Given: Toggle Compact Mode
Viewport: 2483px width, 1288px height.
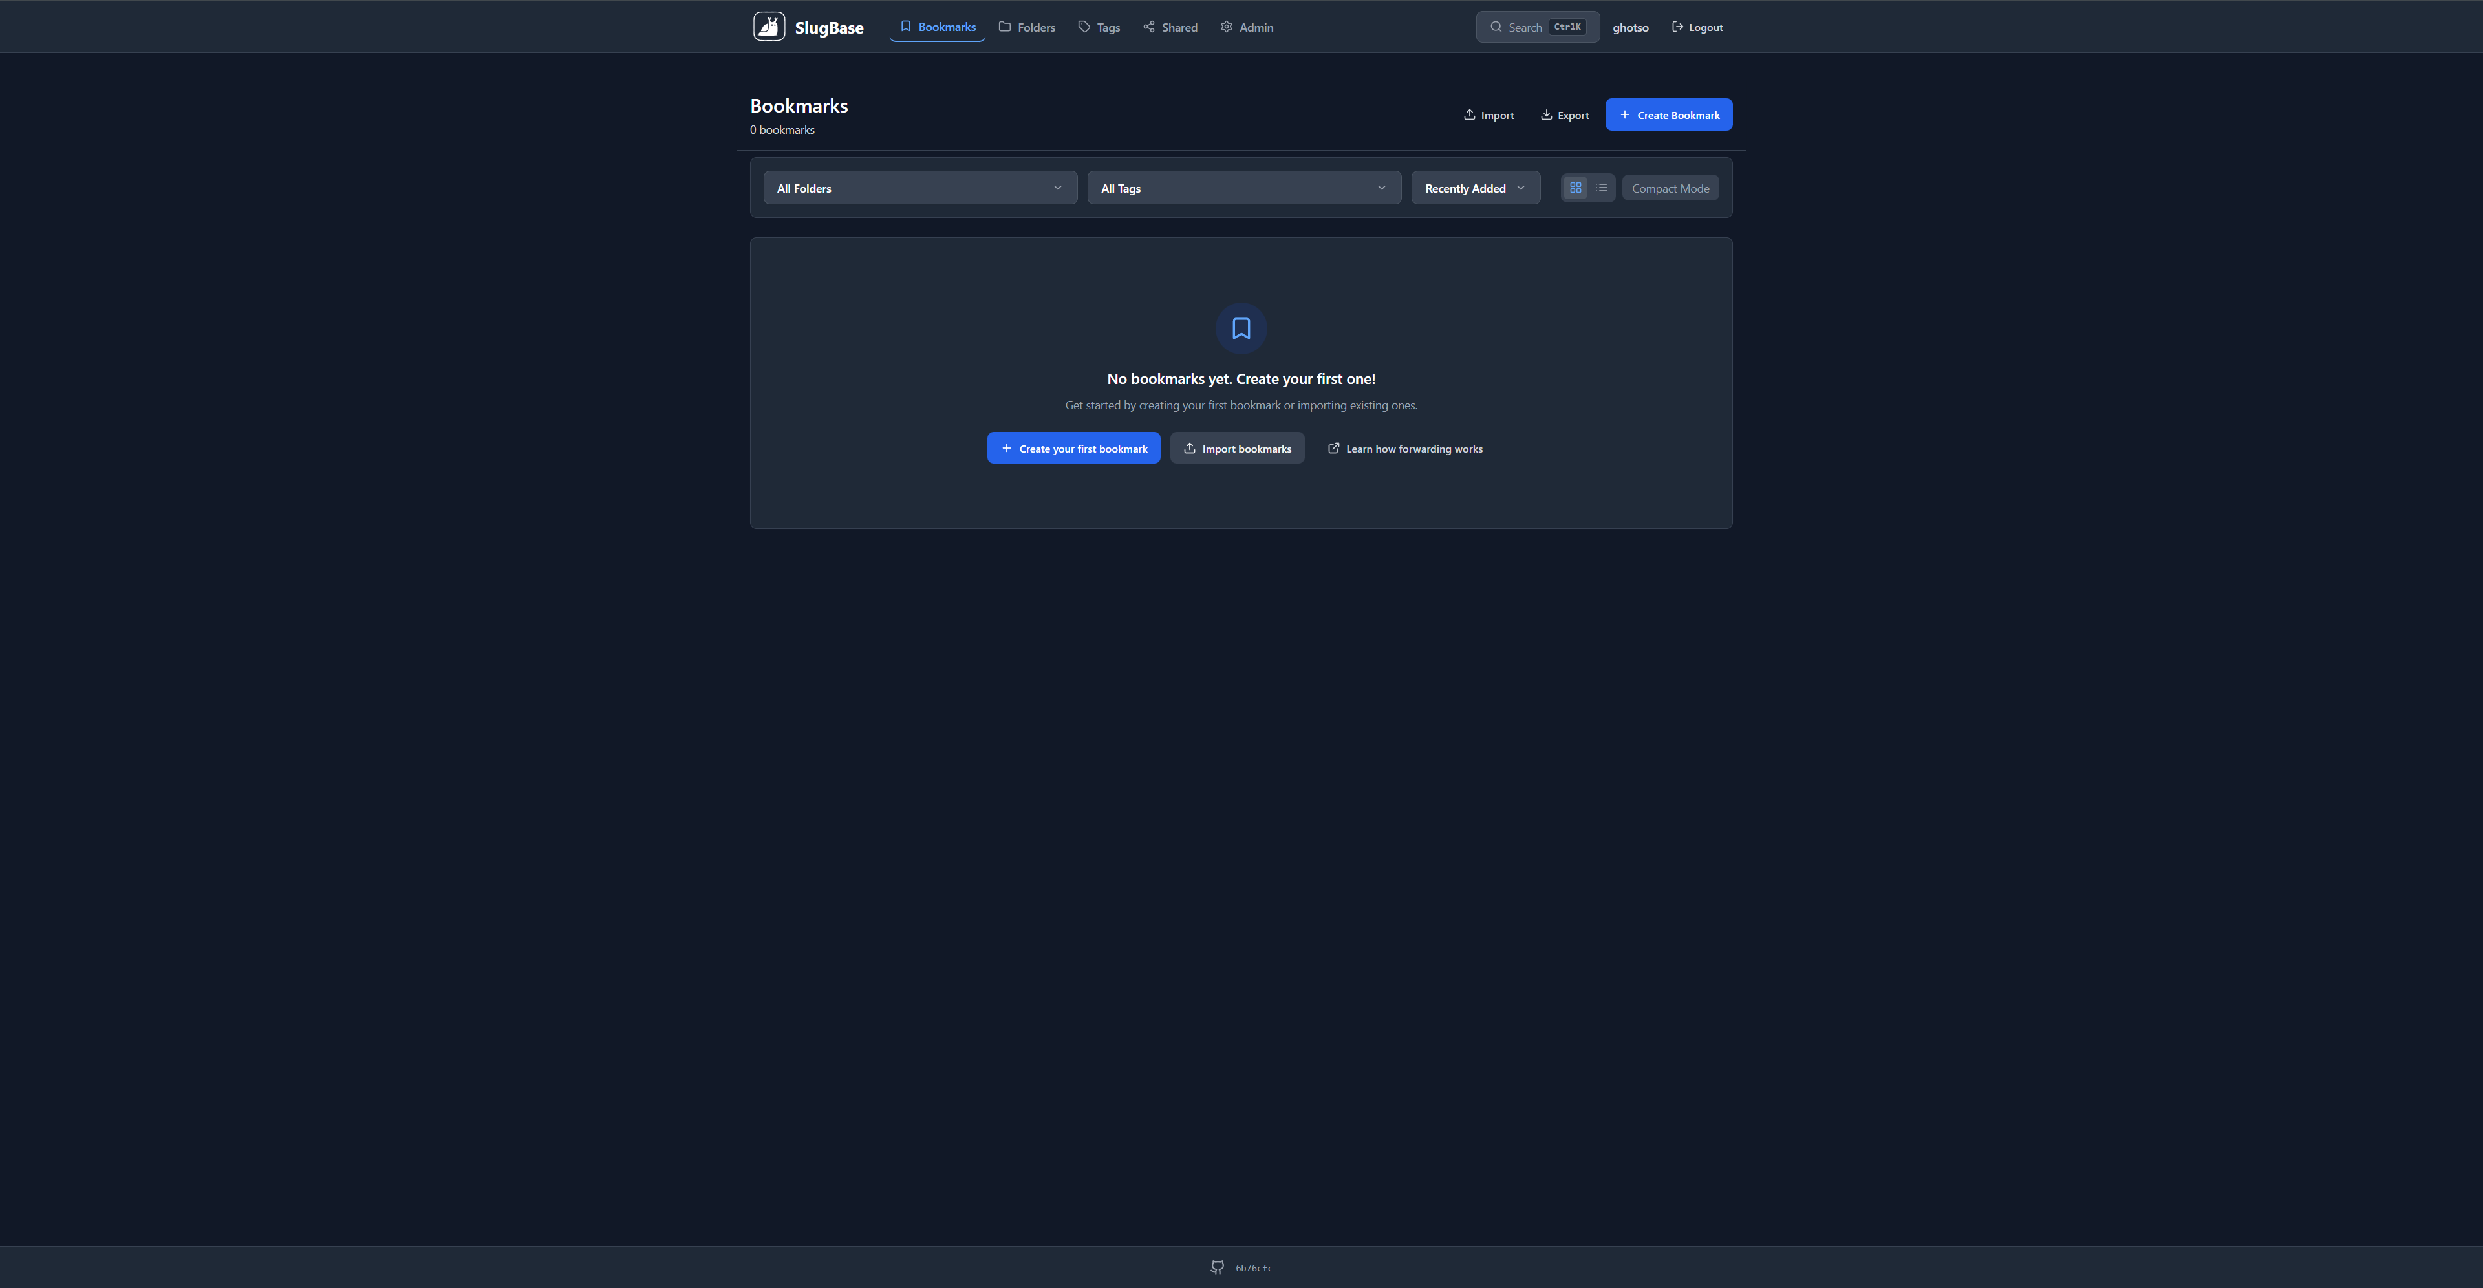Looking at the screenshot, I should coord(1670,188).
